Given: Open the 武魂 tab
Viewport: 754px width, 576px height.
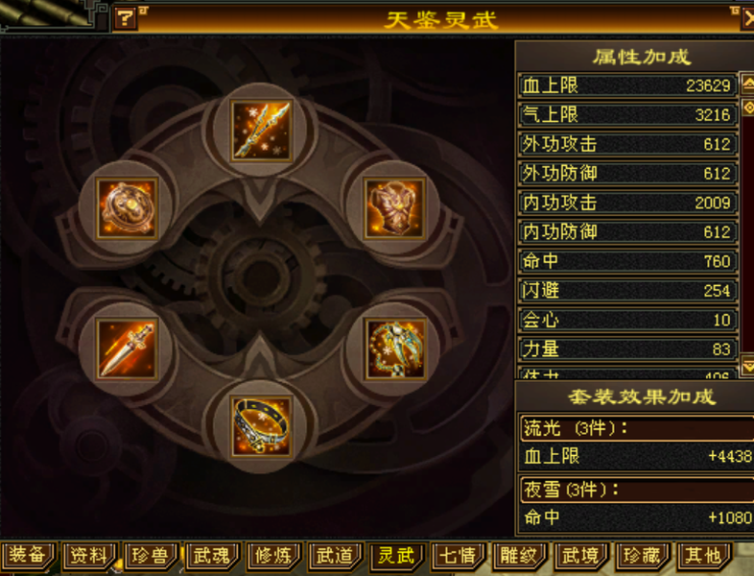Looking at the screenshot, I should point(212,556).
